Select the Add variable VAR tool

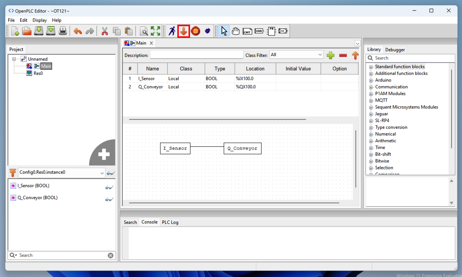tap(259, 31)
